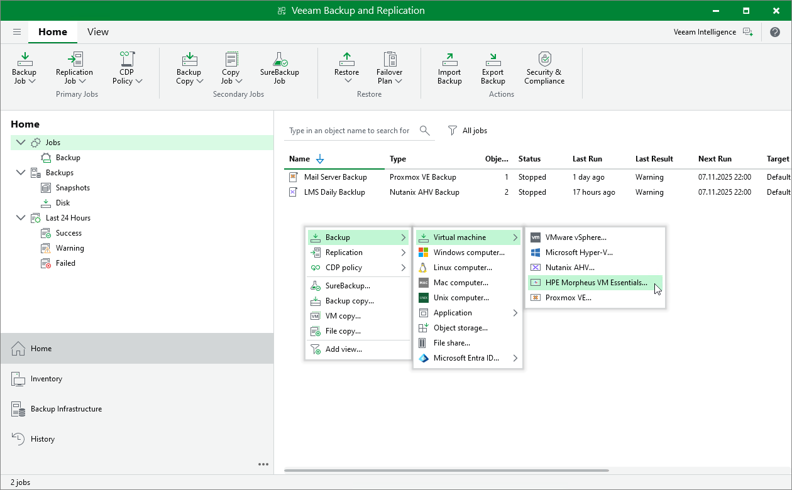Click the Import Backup ribbon icon
Viewport: 792px width, 490px height.
(x=449, y=60)
